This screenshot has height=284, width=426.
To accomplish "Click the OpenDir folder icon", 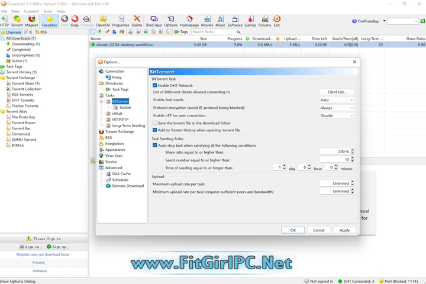I will [x=103, y=21].
